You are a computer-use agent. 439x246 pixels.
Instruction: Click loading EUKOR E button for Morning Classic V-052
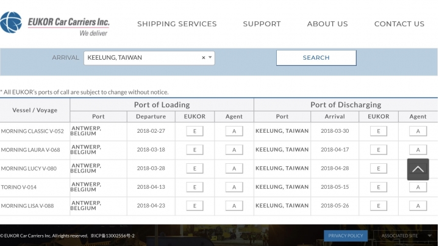(195, 131)
